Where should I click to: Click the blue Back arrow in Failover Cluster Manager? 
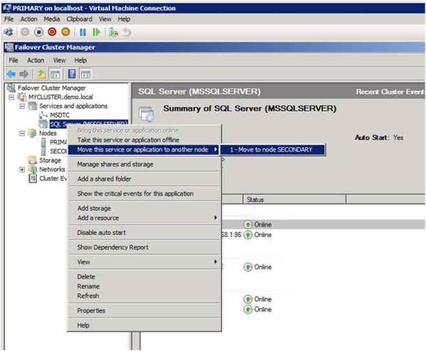[10, 74]
